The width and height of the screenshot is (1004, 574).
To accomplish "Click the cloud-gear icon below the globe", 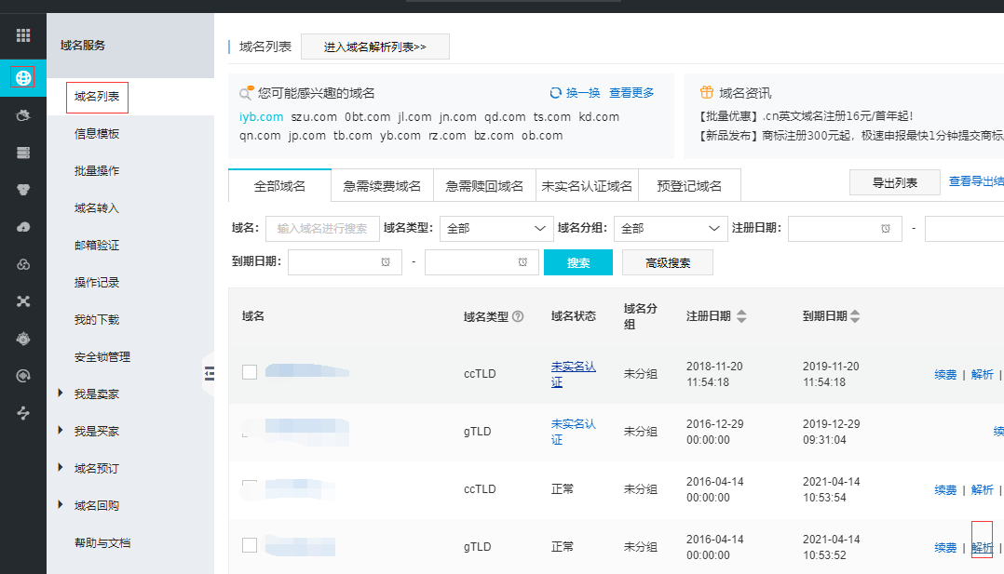I will (23, 115).
